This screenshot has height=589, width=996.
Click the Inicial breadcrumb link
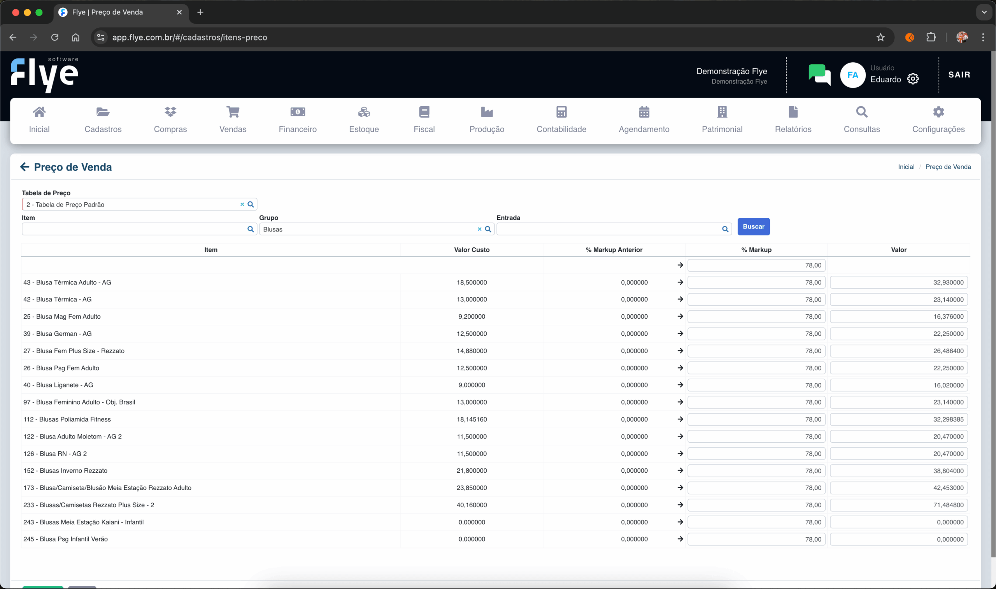click(906, 167)
